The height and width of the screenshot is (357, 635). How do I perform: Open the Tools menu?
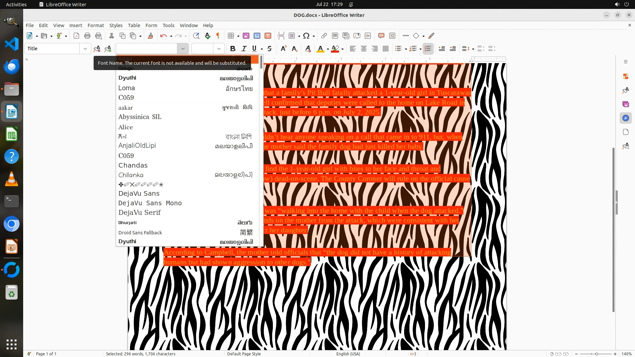tap(168, 25)
